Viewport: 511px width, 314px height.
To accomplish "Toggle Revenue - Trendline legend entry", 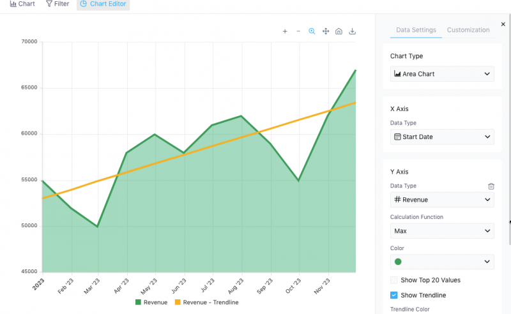I will click(x=206, y=303).
